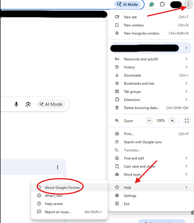Click the Incognito icon
194x223 pixels.
tap(117, 33)
